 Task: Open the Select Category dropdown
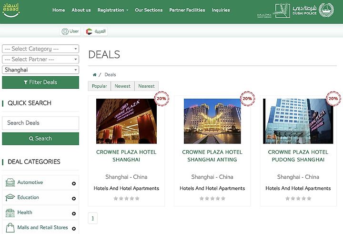click(40, 49)
